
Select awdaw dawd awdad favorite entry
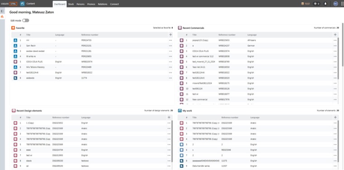35,51
